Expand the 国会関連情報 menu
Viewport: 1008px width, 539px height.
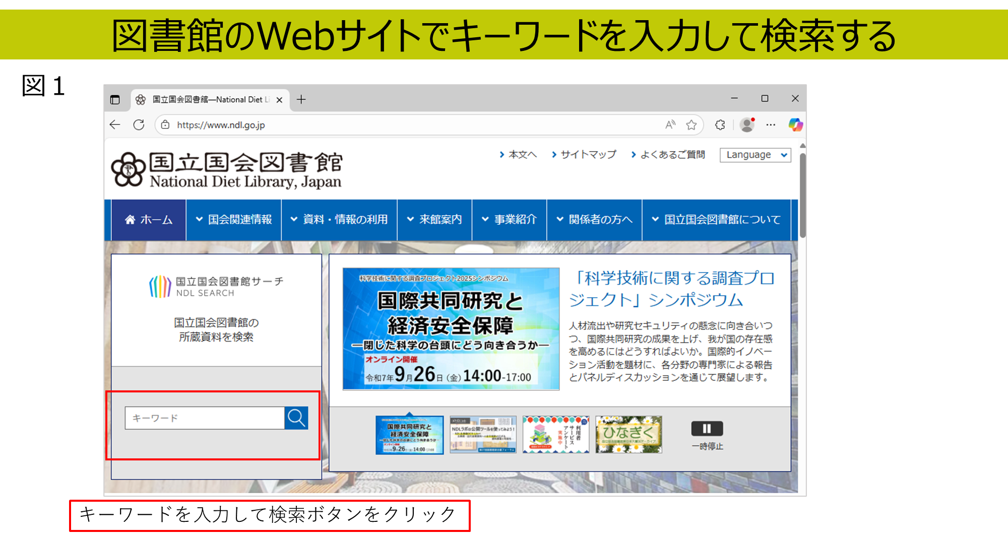[x=234, y=220]
